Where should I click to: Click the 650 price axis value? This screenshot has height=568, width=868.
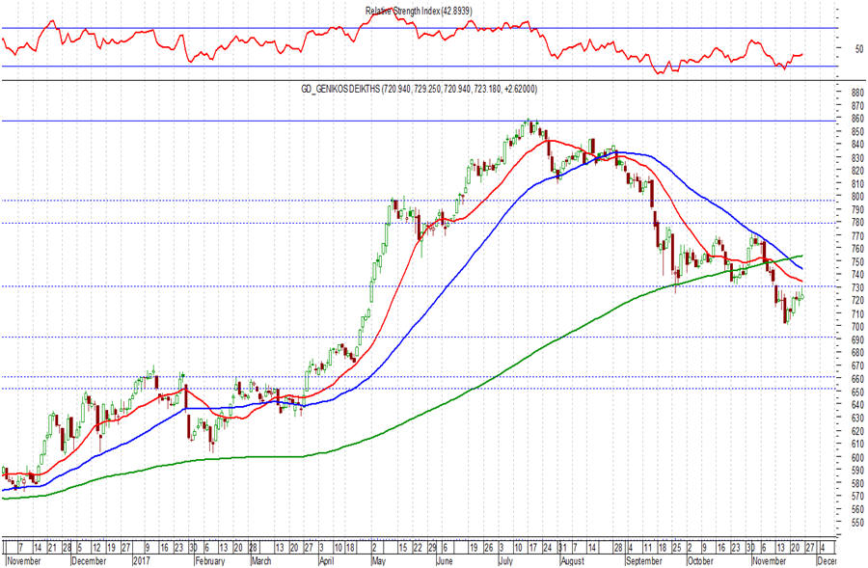[857, 392]
